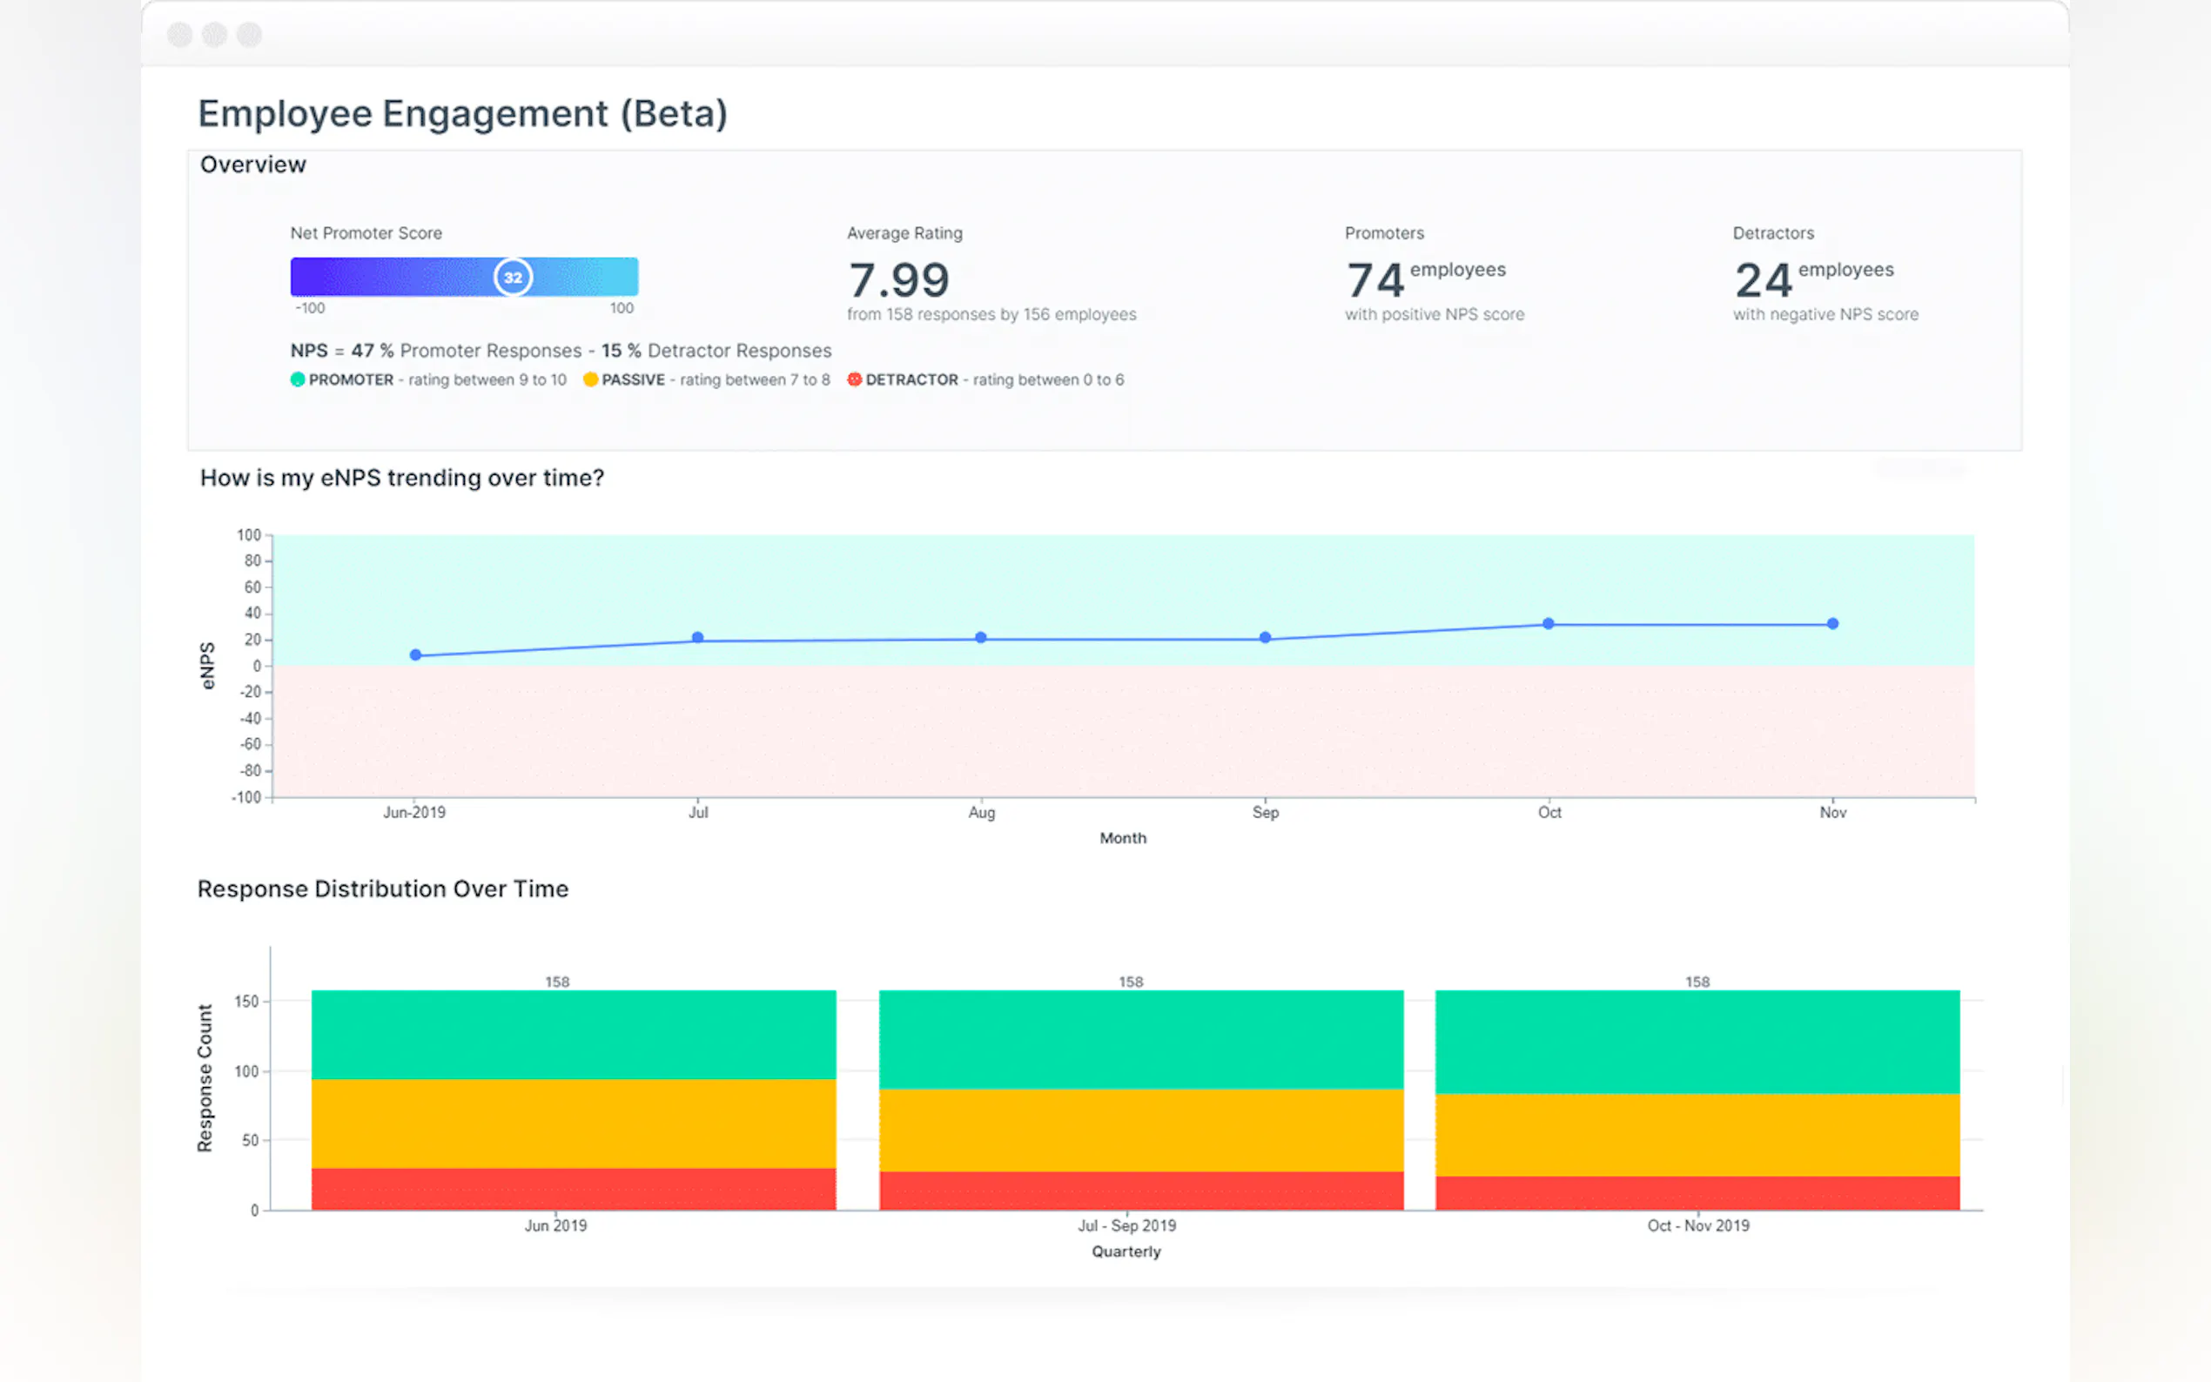Click the 74 Promoters employee count
The image size is (2211, 1382).
point(1374,279)
